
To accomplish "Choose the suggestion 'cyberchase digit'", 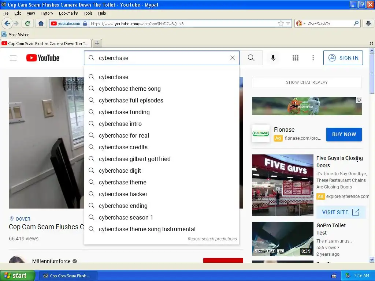I will (x=161, y=171).
